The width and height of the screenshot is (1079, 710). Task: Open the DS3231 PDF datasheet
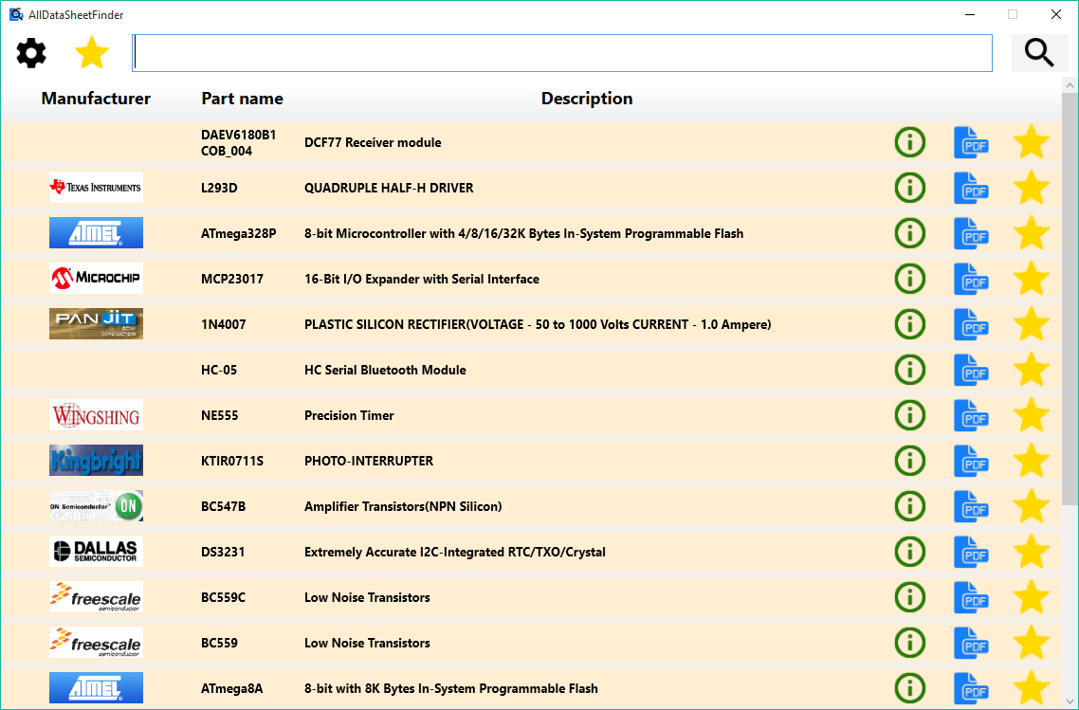click(971, 552)
